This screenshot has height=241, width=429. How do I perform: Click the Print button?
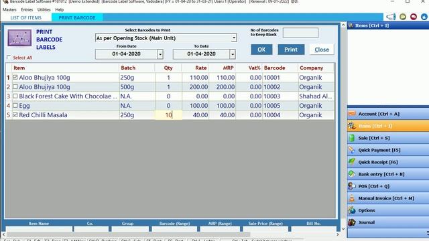pos(291,50)
